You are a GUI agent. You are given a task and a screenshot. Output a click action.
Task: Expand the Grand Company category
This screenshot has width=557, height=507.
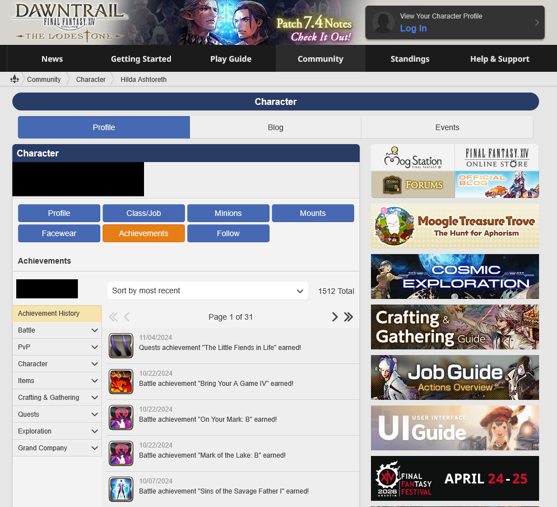(57, 448)
